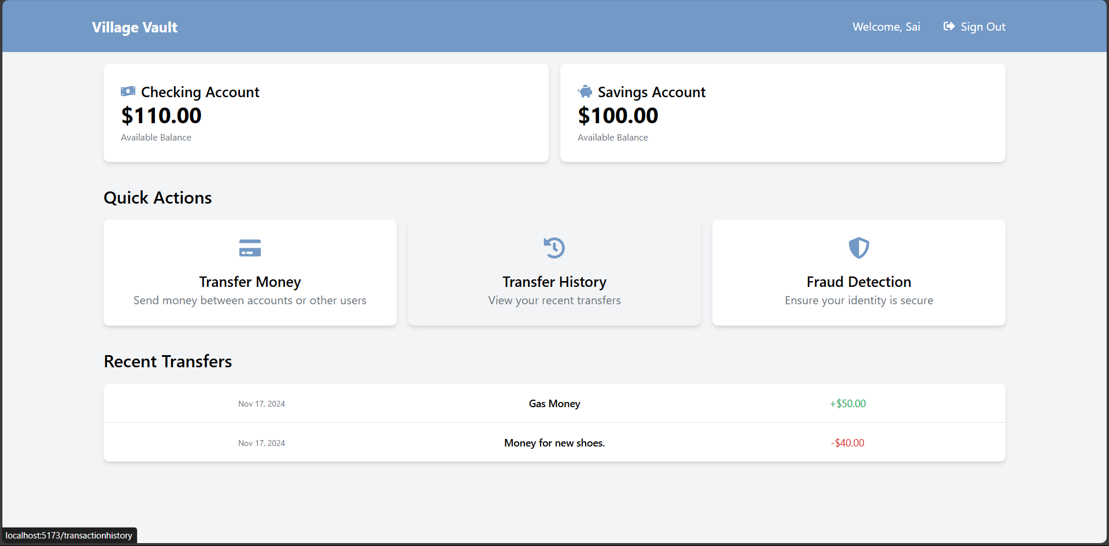Click the money bill icon beside Checking Account

[x=128, y=91]
